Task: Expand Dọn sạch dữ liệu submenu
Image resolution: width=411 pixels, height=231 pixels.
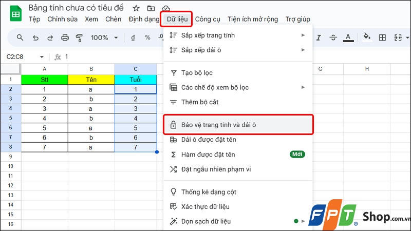Action: pyautogui.click(x=238, y=221)
